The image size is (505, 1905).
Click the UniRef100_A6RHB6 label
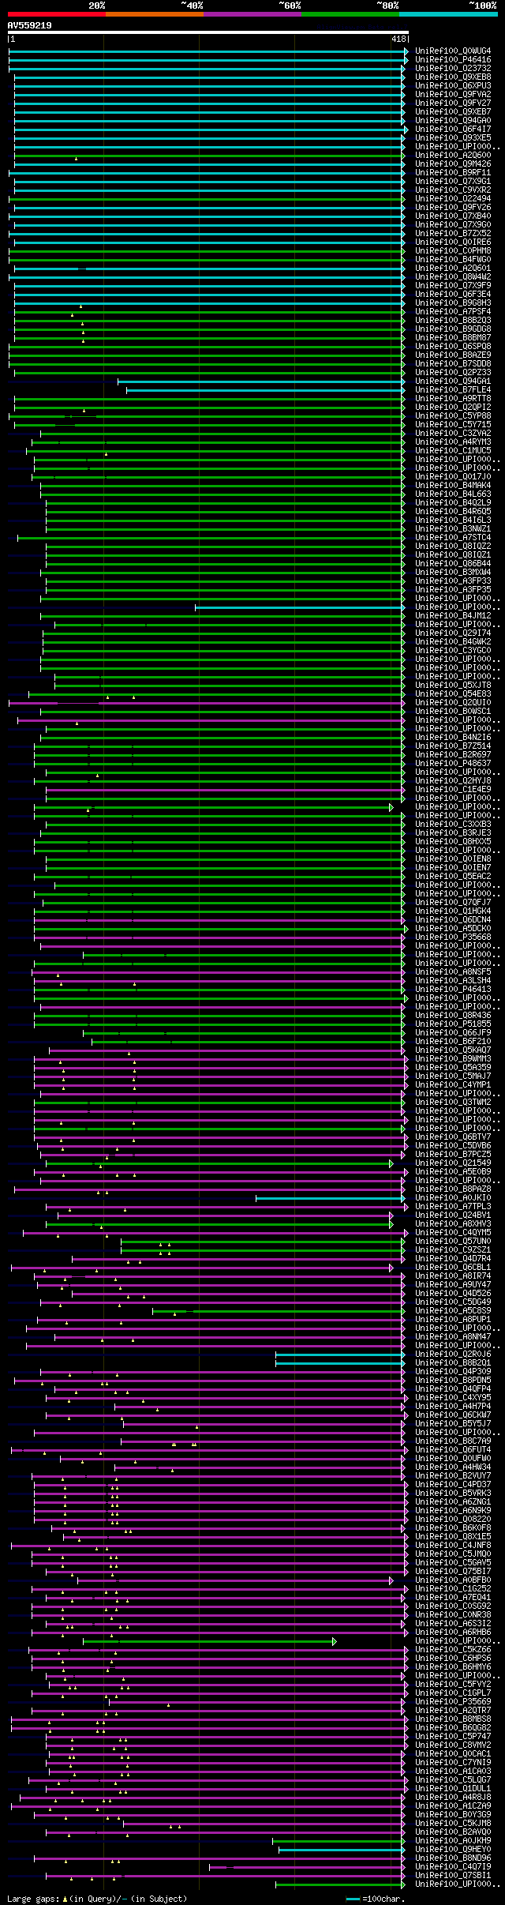click(453, 1633)
